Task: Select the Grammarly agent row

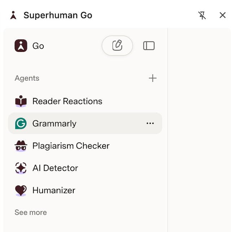Action: click(x=85, y=123)
